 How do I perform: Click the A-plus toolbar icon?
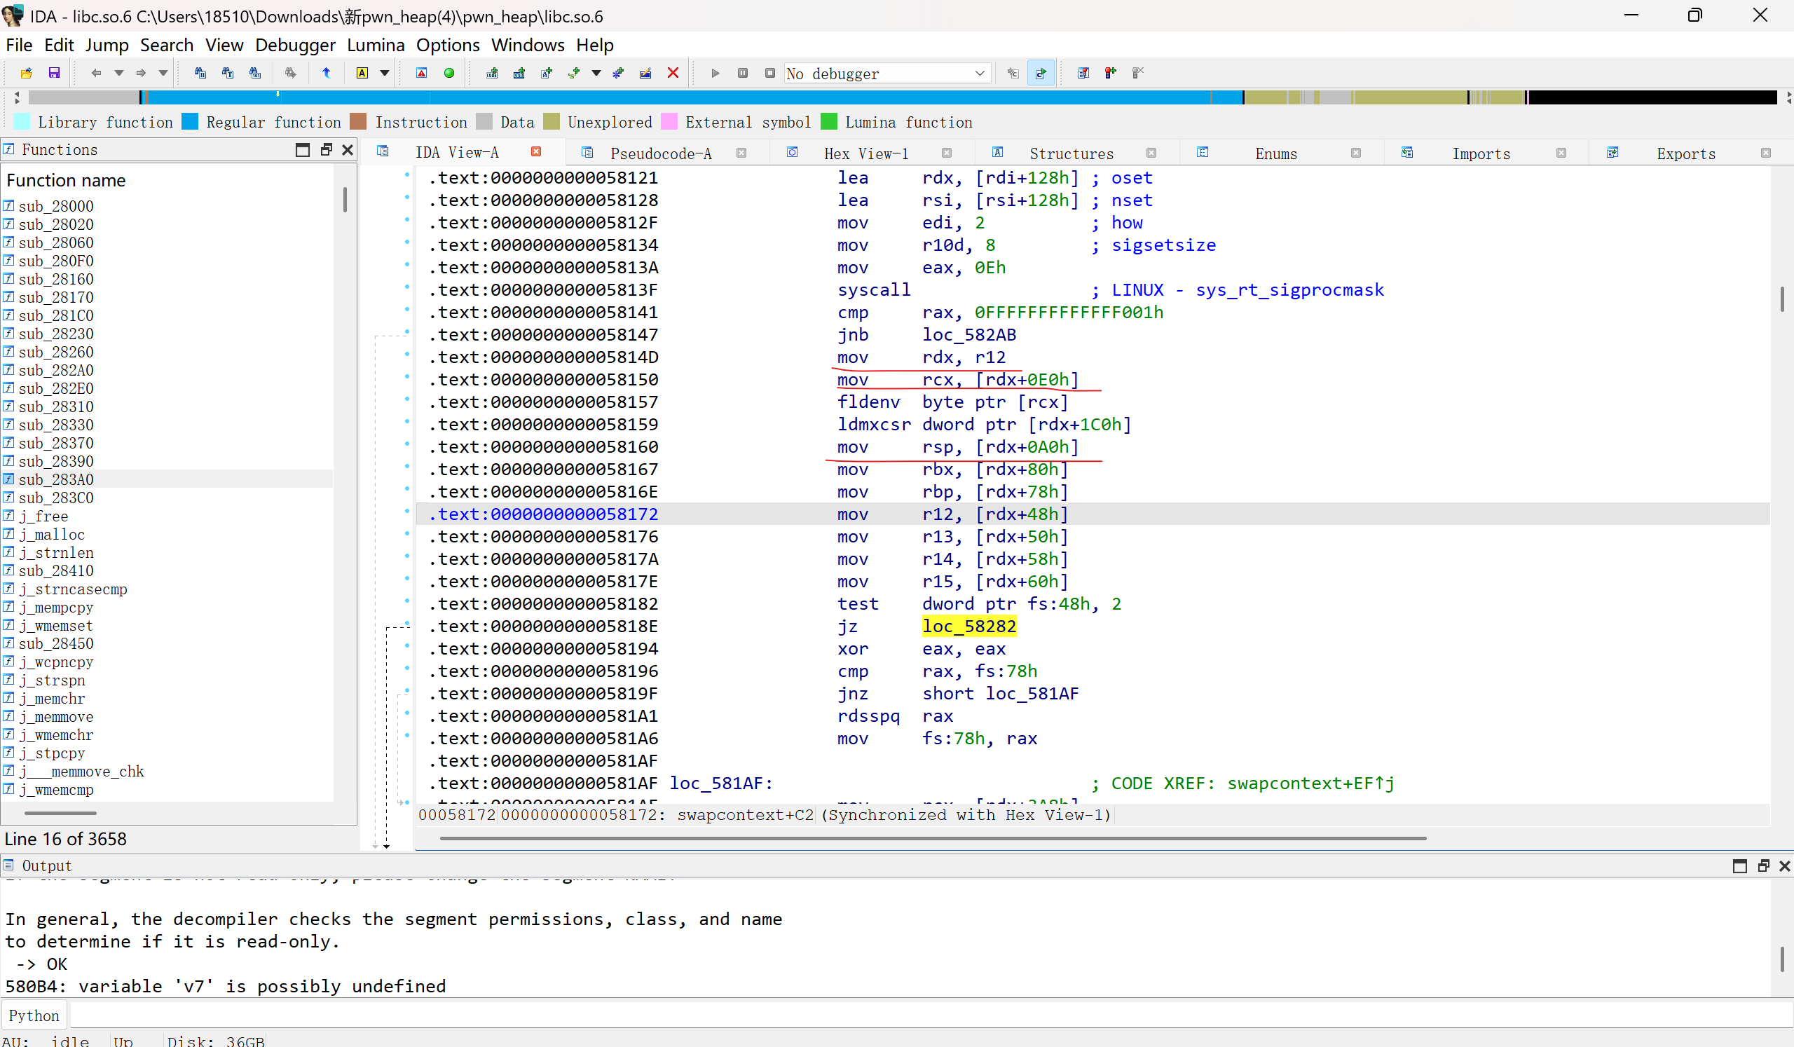(x=547, y=73)
